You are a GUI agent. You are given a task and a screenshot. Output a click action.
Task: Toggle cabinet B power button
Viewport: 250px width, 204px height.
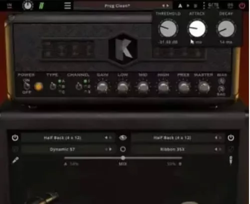pos(231,138)
